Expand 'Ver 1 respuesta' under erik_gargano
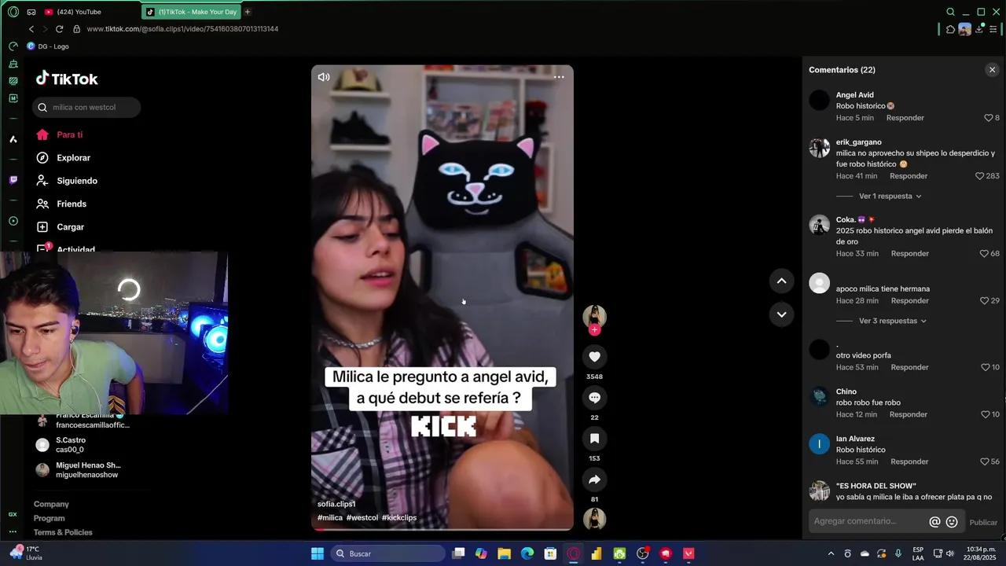The width and height of the screenshot is (1006, 566). click(x=890, y=196)
